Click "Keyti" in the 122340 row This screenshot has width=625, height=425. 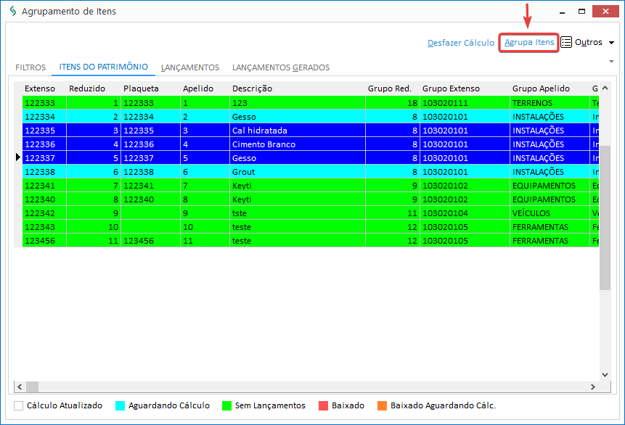coord(298,199)
